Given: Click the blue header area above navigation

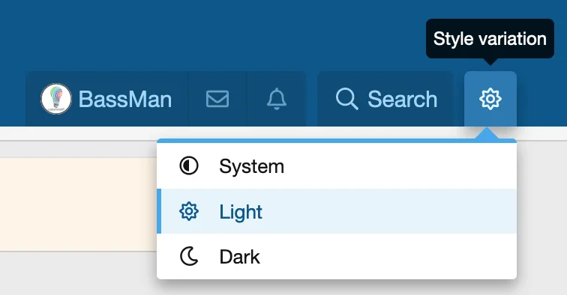Looking at the screenshot, I should tap(217, 34).
